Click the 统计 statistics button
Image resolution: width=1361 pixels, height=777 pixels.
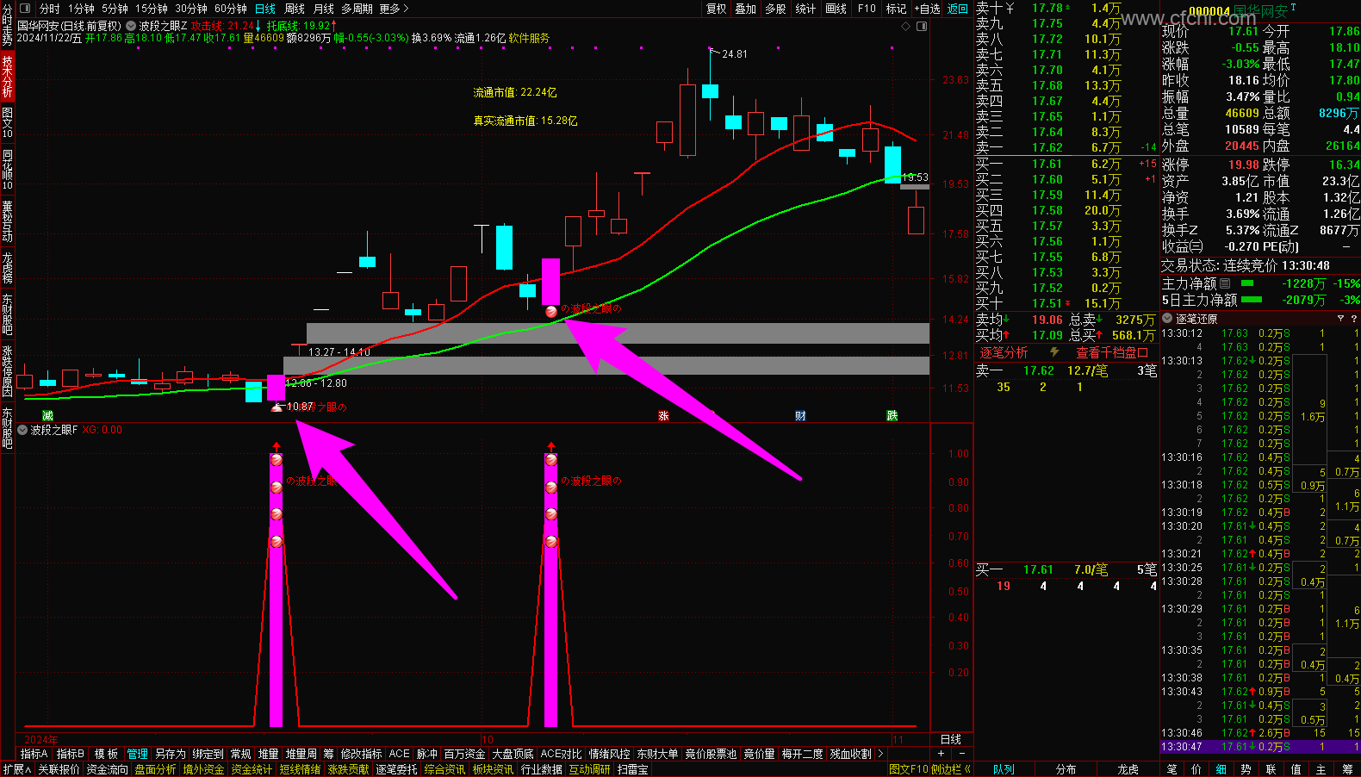805,9
